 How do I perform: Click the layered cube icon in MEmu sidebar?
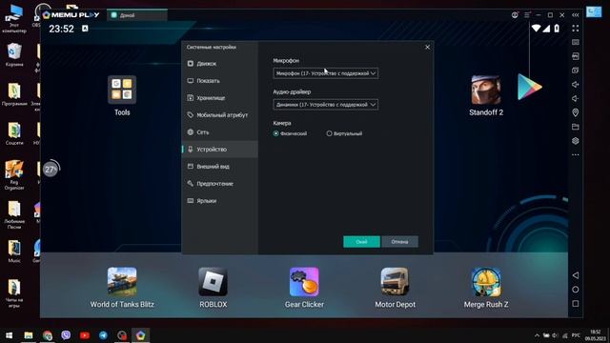coord(576,141)
